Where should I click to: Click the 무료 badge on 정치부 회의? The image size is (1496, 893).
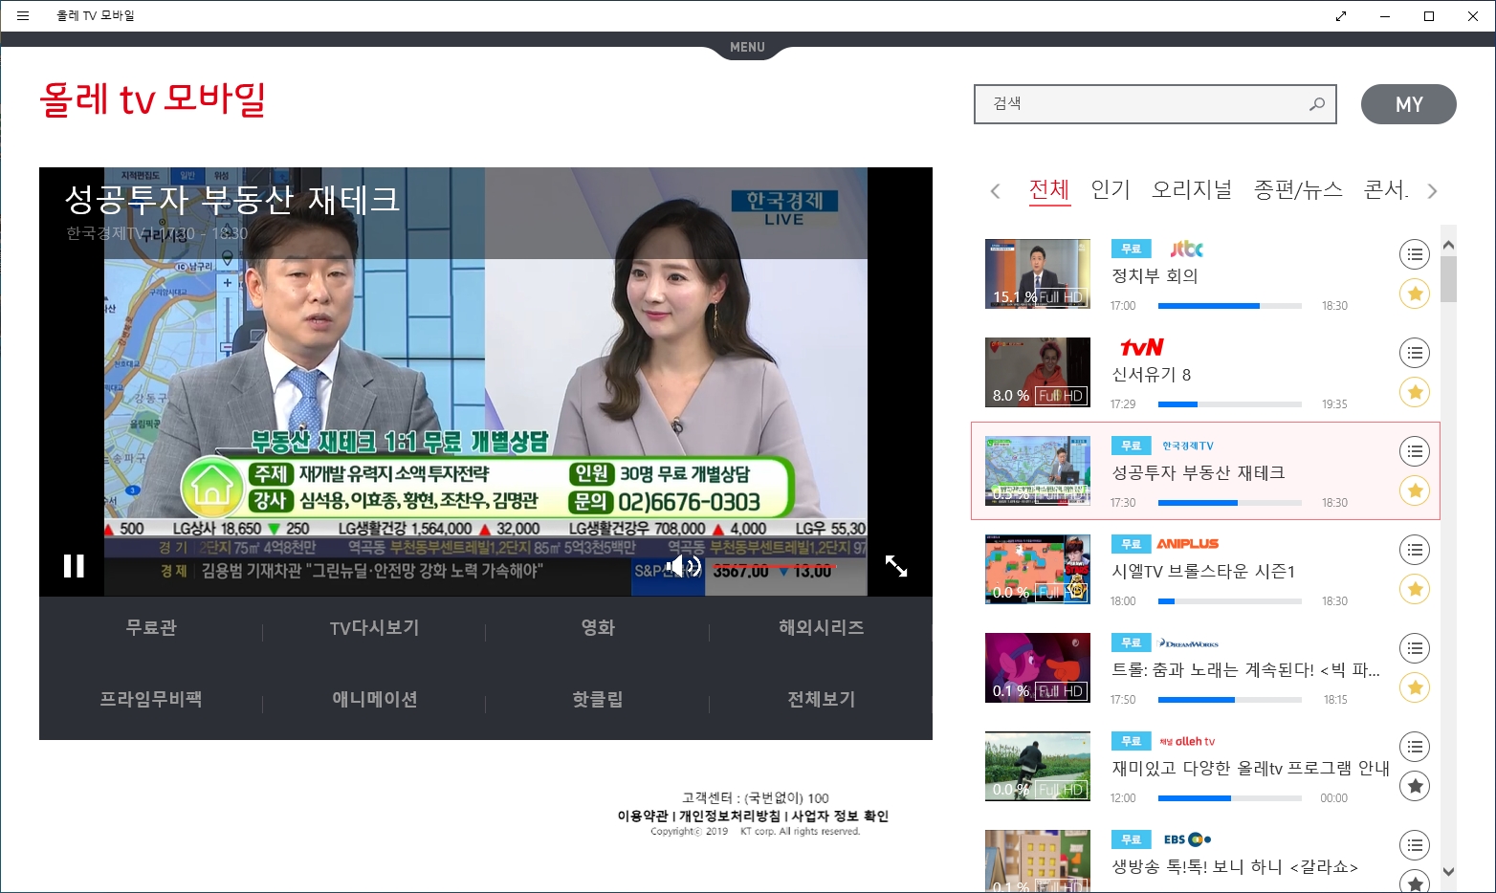click(1131, 249)
